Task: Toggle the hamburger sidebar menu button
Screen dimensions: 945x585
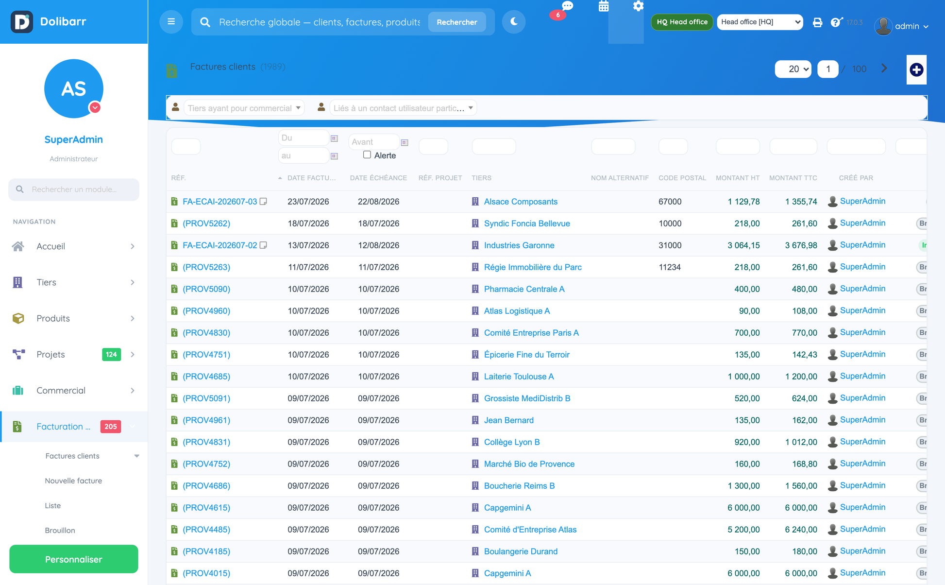Action: point(171,22)
